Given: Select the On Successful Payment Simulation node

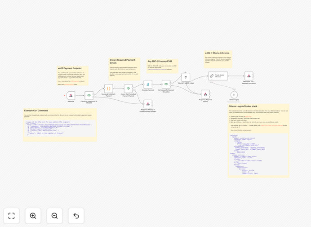Looking at the screenshot, I should coord(166,85).
